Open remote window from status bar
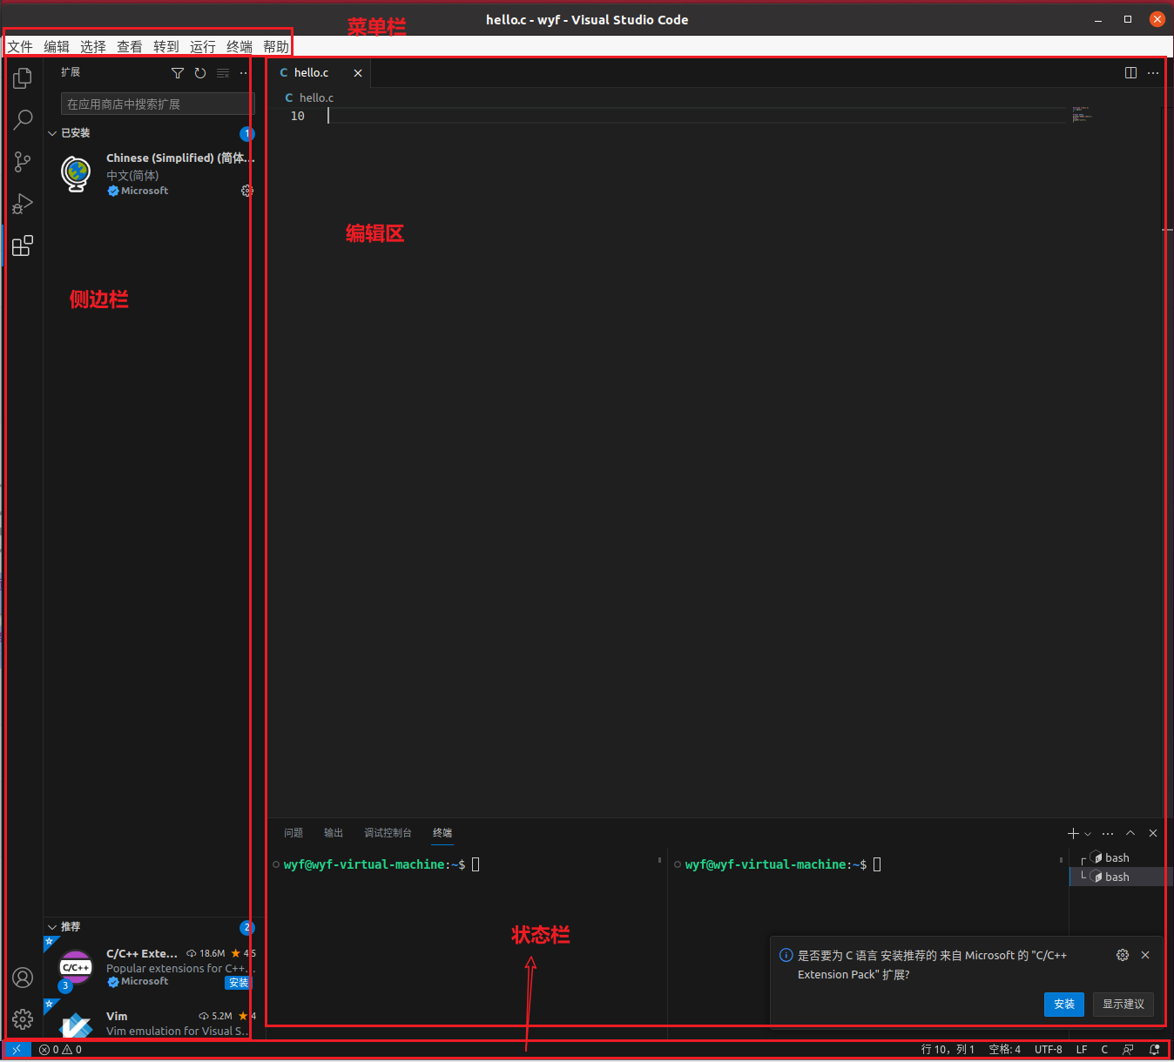 pos(17,1050)
